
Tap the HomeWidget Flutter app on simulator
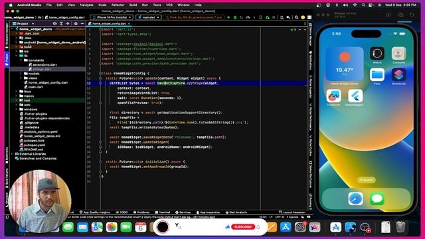355,96
